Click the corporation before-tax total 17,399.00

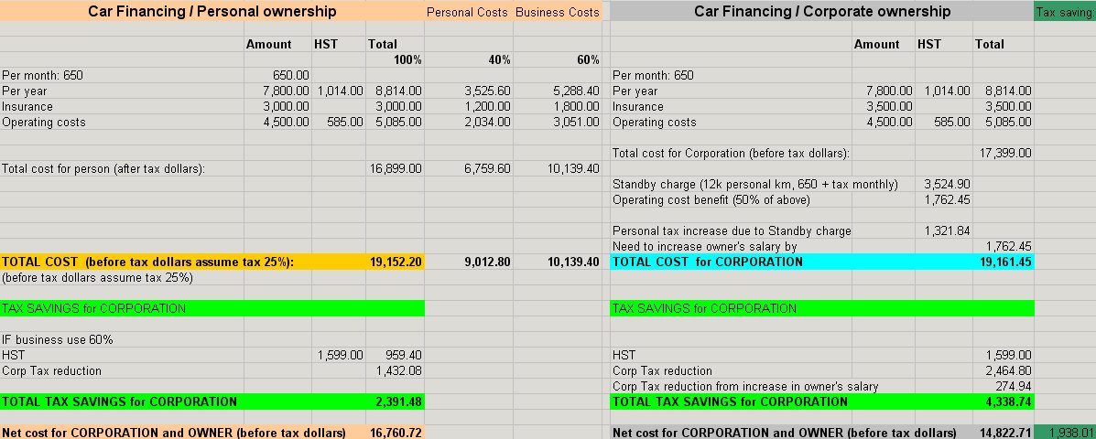1004,153
